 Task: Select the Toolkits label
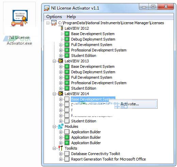[71, 148]
